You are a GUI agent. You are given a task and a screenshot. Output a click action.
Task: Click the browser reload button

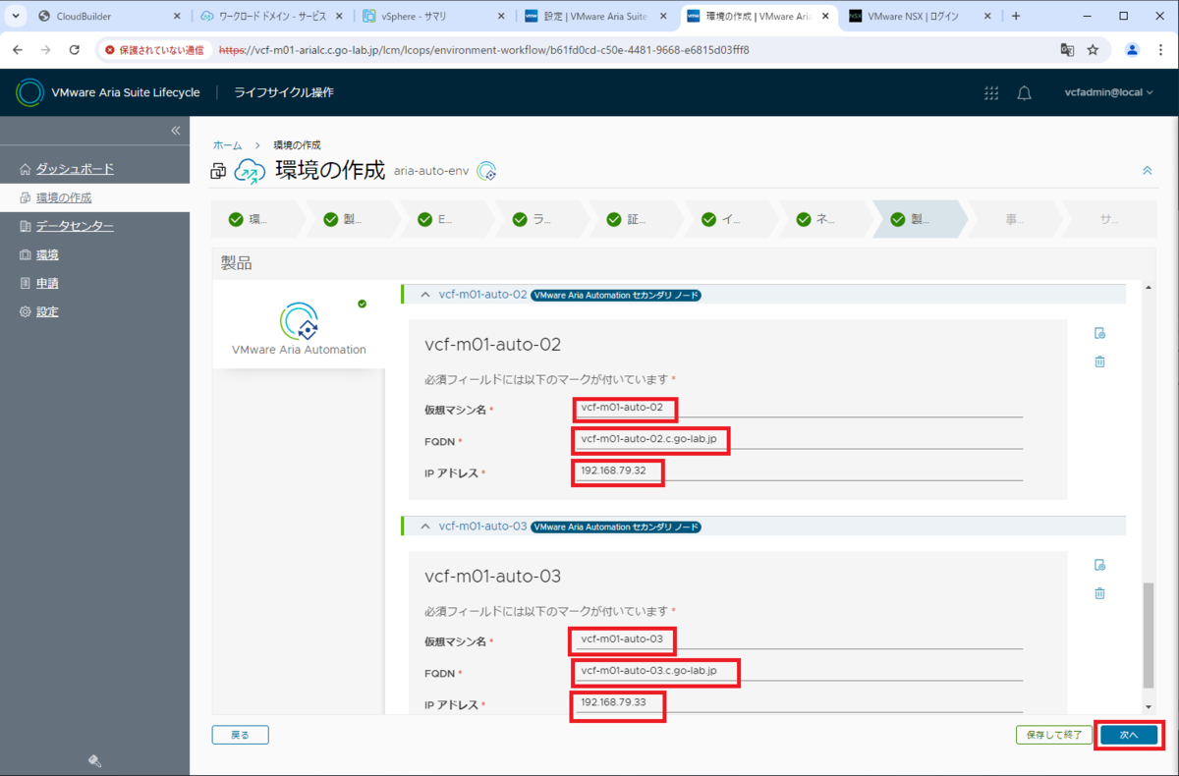pos(75,49)
